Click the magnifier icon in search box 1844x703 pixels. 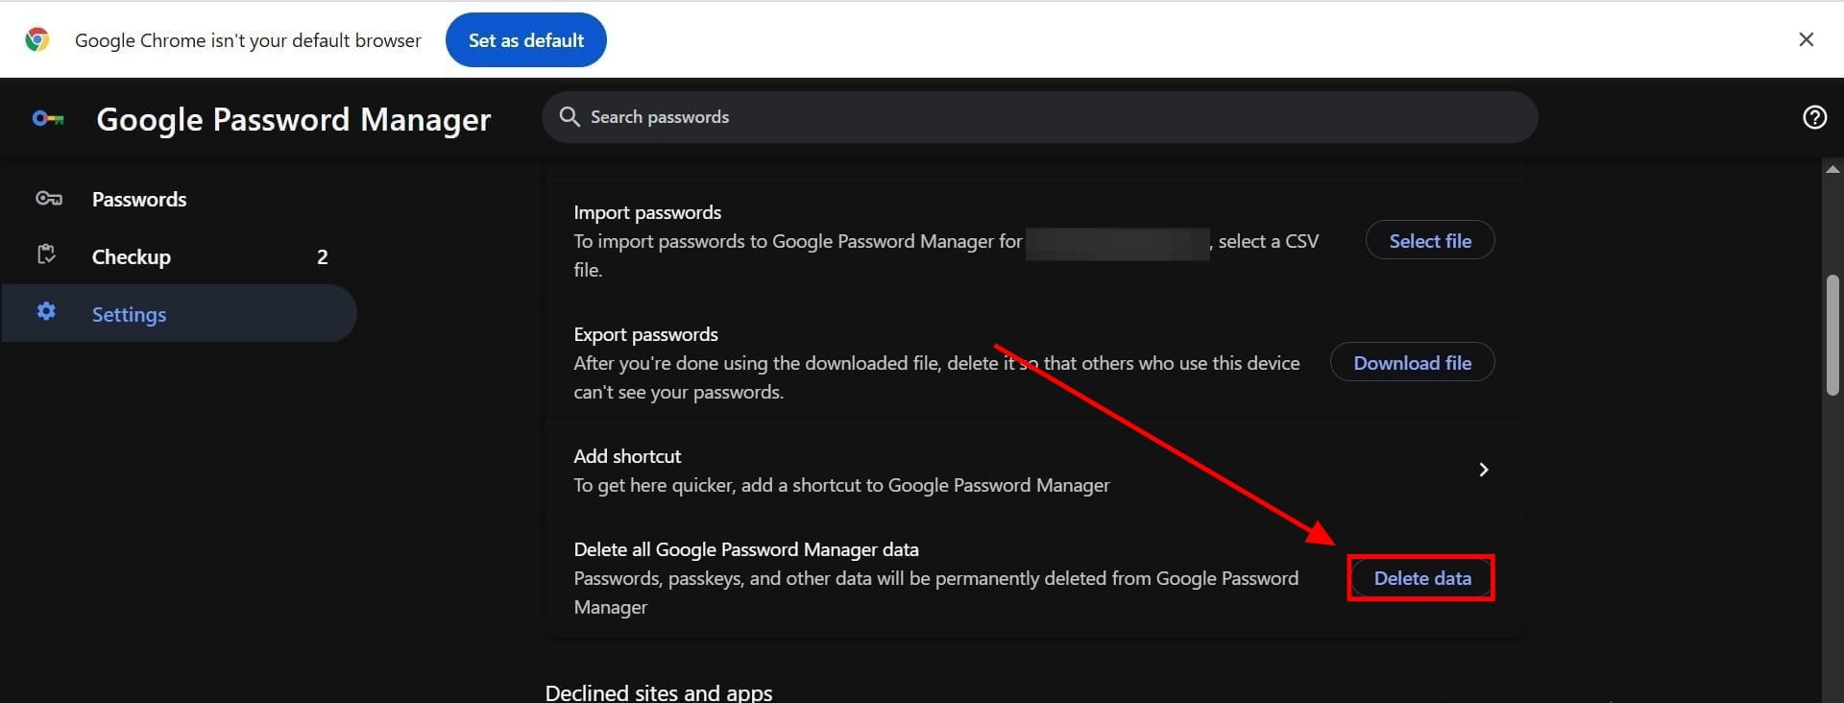click(x=569, y=117)
